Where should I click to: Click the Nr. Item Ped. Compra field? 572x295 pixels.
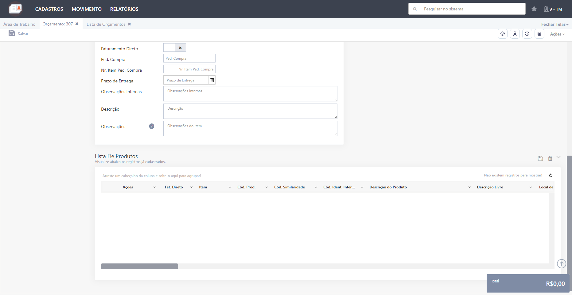(189, 69)
